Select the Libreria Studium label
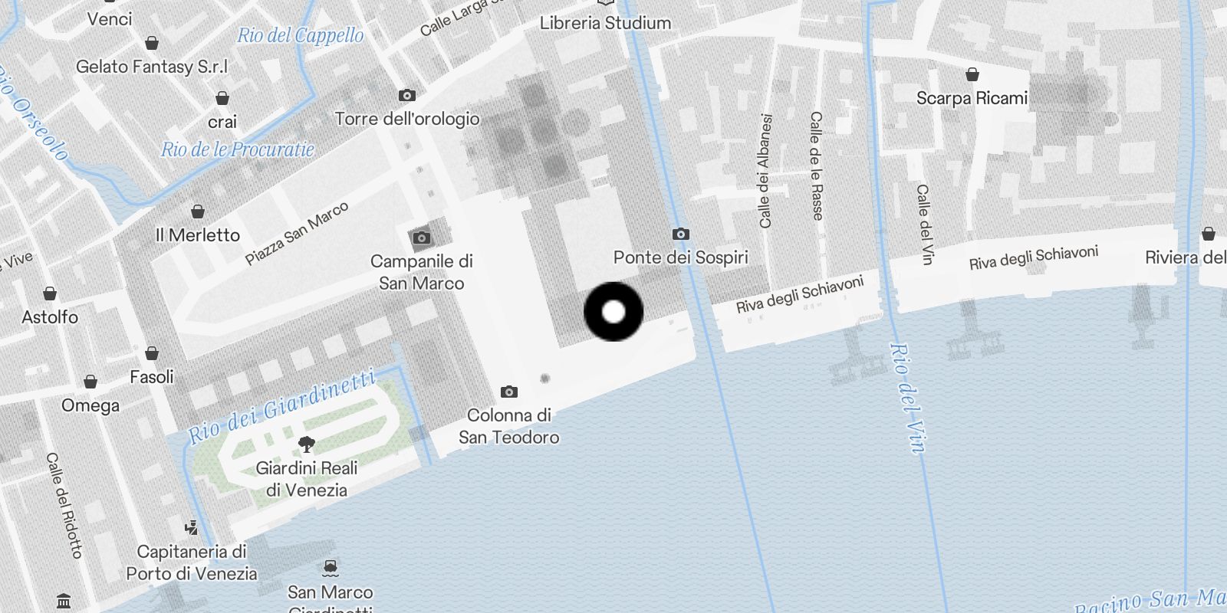This screenshot has width=1227, height=613. (605, 23)
